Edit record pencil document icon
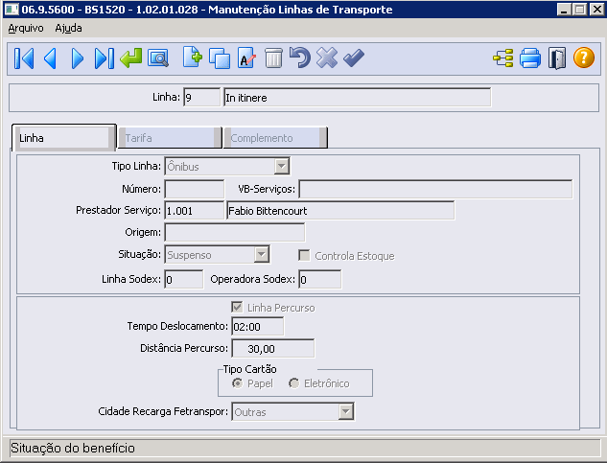This screenshot has width=607, height=463. (246, 58)
